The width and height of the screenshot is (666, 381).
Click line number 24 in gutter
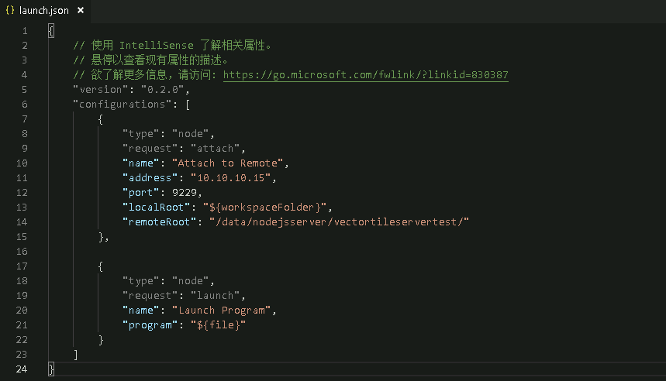click(22, 369)
